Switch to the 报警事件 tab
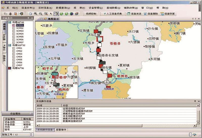 pos(61,130)
